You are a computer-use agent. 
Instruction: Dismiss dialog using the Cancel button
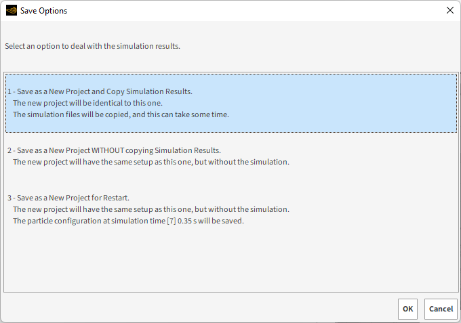(x=441, y=309)
